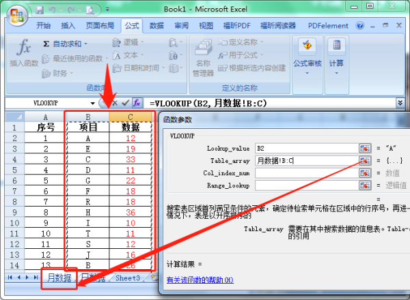Image resolution: width=410 pixels, height=300 pixels.
Task: Open the help on this function link
Action: tap(200, 280)
